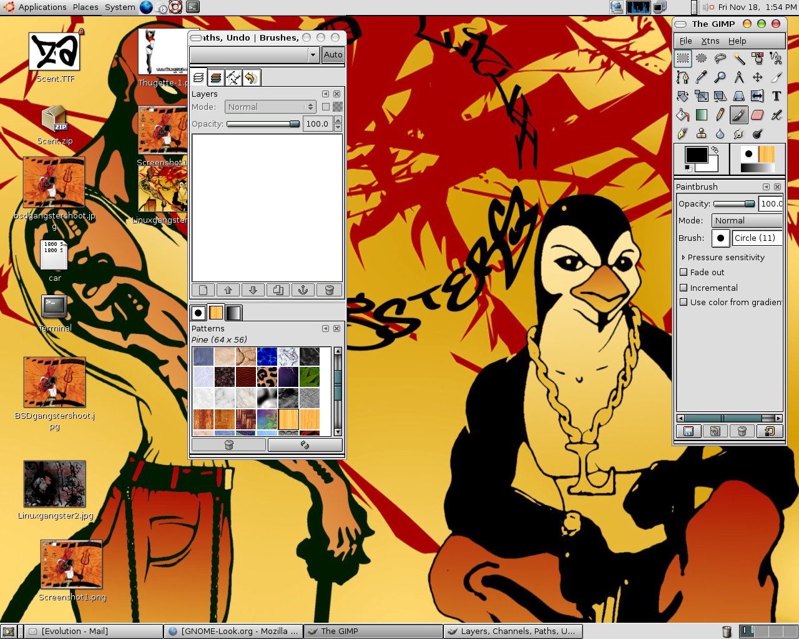Screen dimensions: 799x639
Task: Select the Rotate tool
Action: pyautogui.click(x=683, y=96)
